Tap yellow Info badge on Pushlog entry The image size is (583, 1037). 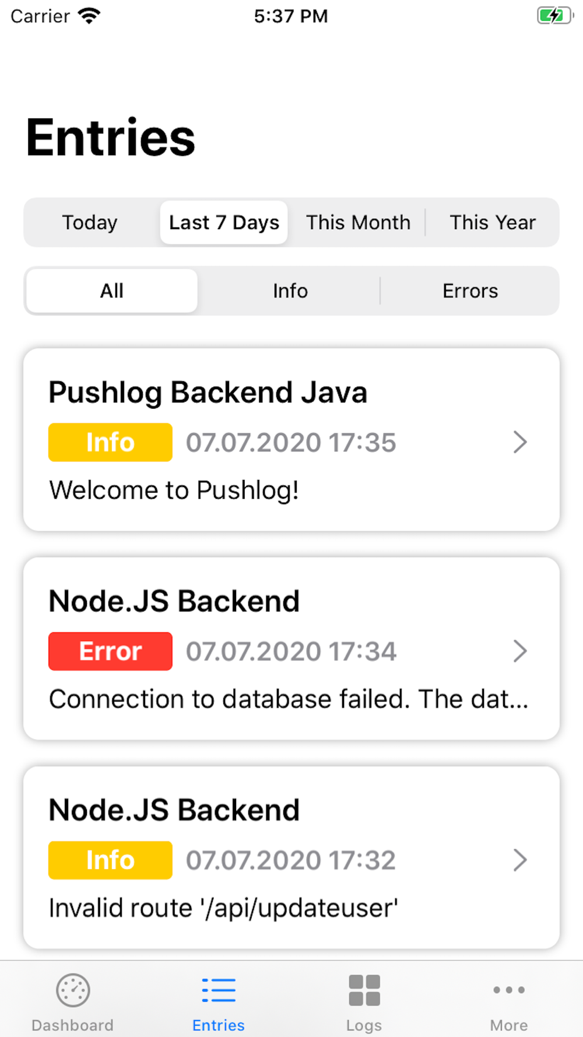[110, 442]
